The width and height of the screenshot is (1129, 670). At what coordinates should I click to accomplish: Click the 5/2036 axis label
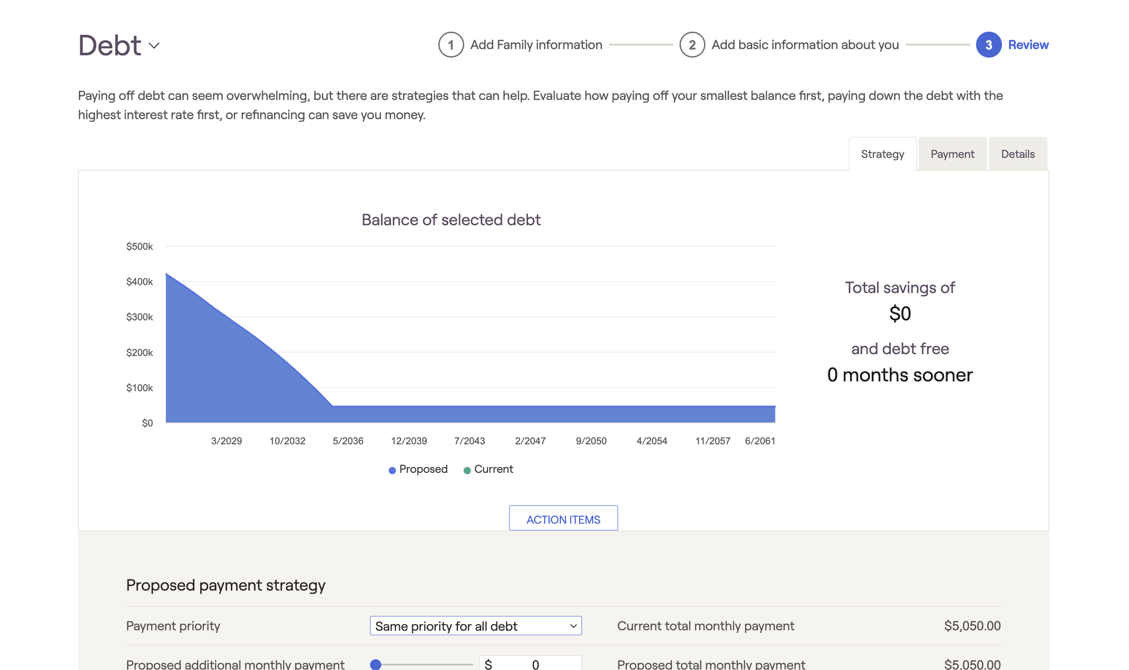pos(348,441)
